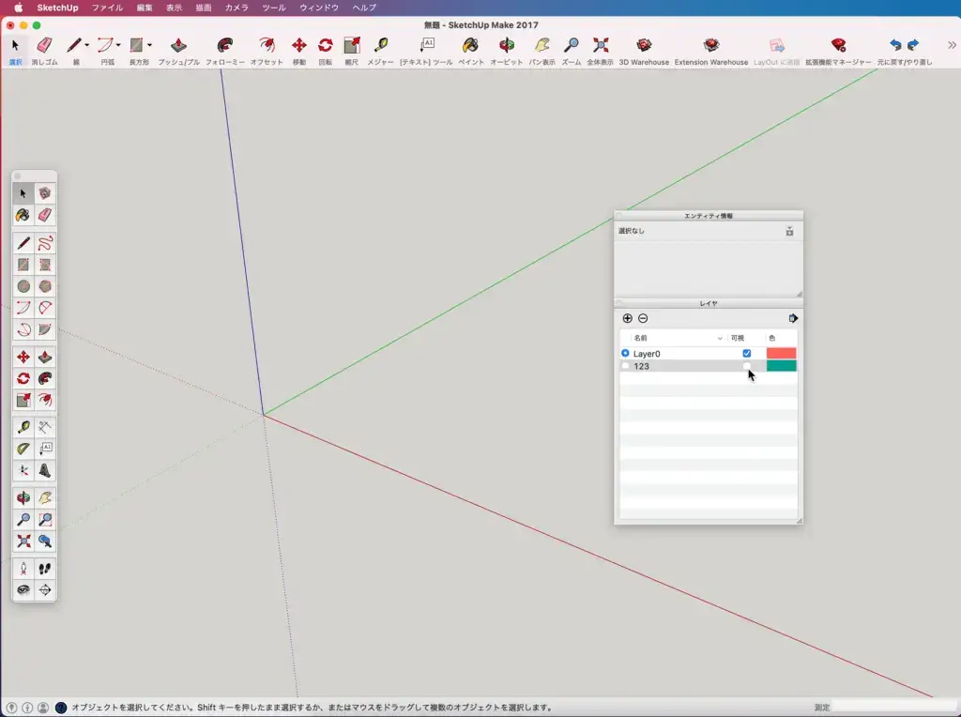Image resolution: width=961 pixels, height=717 pixels.
Task: Open the ファイル menu
Action: pyautogui.click(x=107, y=8)
